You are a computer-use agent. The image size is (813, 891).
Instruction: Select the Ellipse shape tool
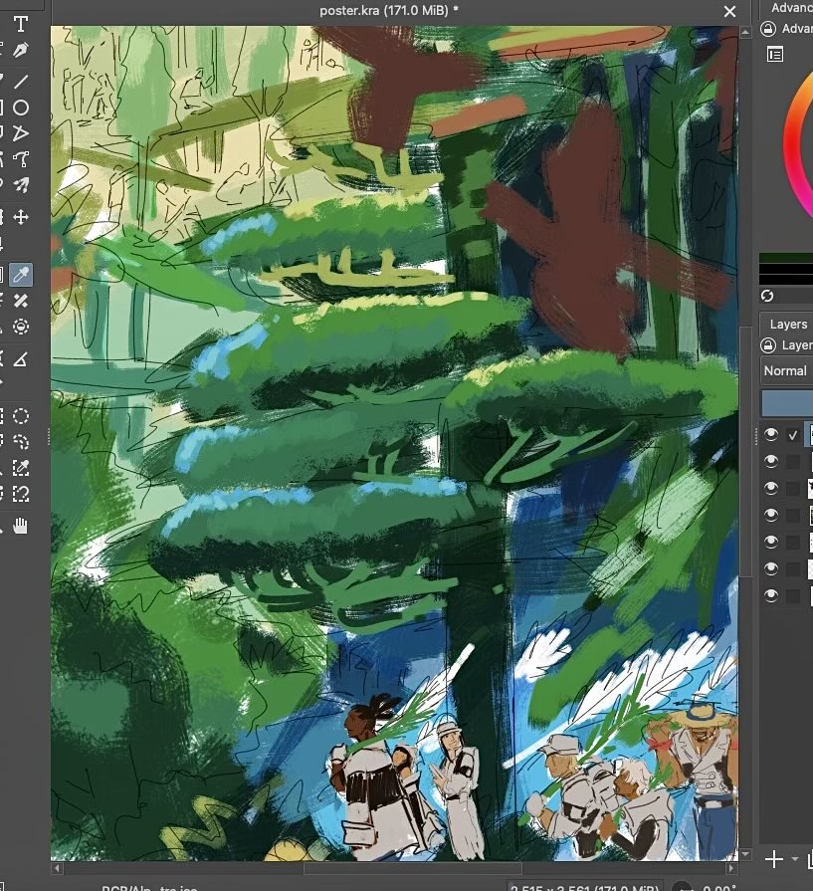click(21, 108)
